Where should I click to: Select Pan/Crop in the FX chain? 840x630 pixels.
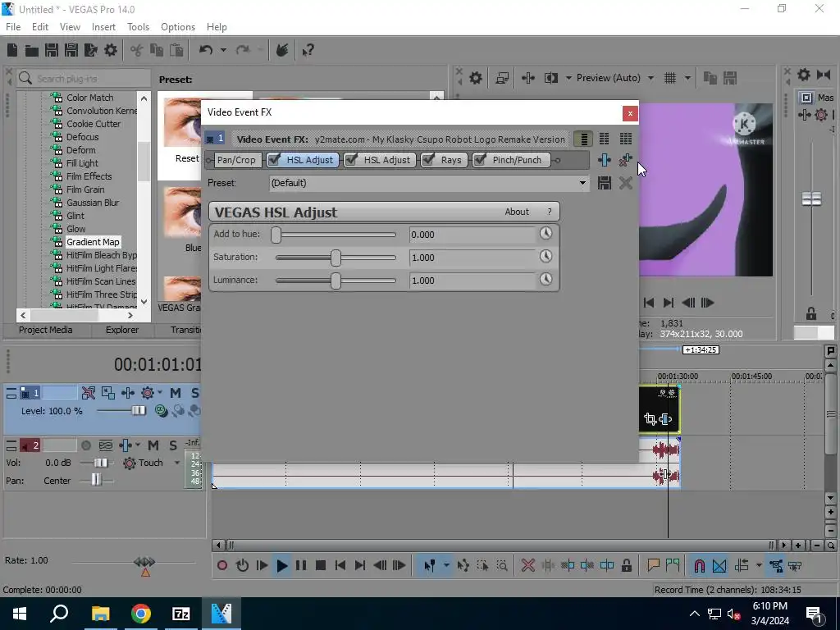236,160
